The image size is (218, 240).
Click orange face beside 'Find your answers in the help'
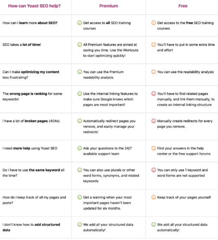(154, 148)
